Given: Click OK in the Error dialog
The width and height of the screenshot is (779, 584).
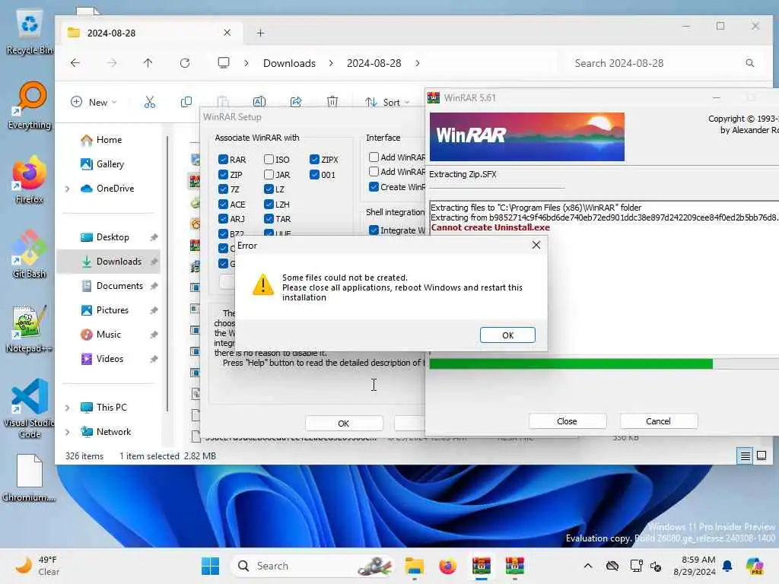Looking at the screenshot, I should point(507,335).
